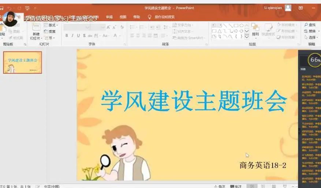Open the Quick Styles (快速样式) gallery
This screenshot has width=321, height=188.
pyautogui.click(x=268, y=30)
